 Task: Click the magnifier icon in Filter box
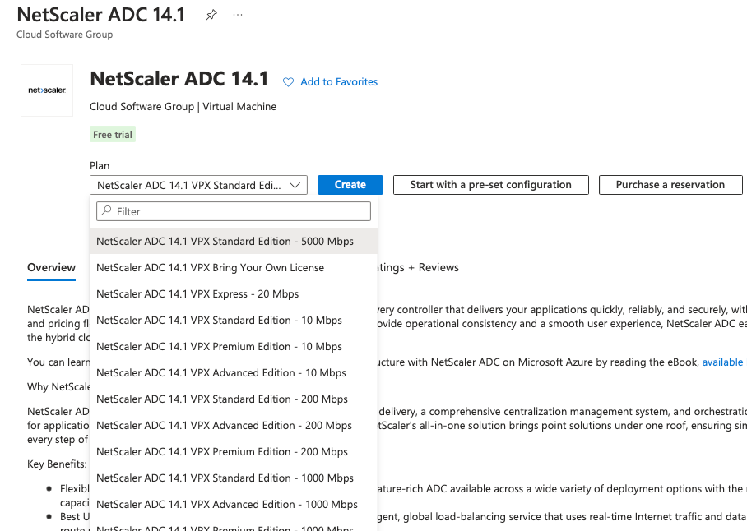pyautogui.click(x=107, y=210)
